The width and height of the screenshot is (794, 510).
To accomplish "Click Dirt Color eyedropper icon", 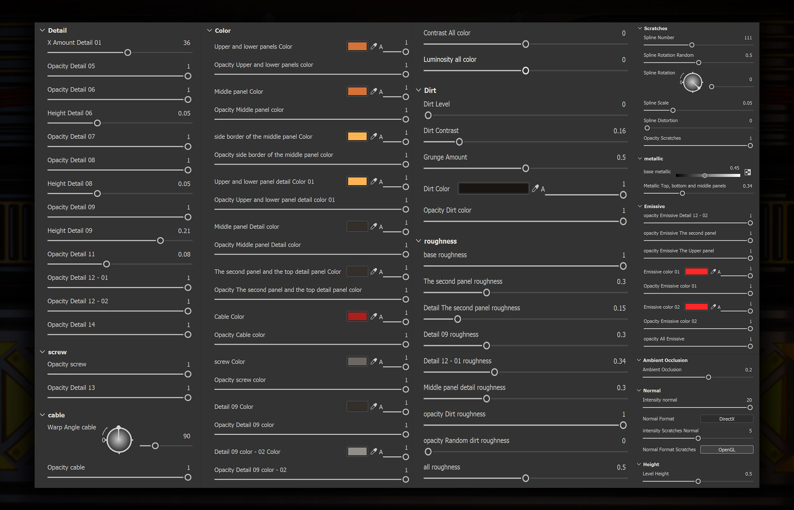I will tap(535, 188).
